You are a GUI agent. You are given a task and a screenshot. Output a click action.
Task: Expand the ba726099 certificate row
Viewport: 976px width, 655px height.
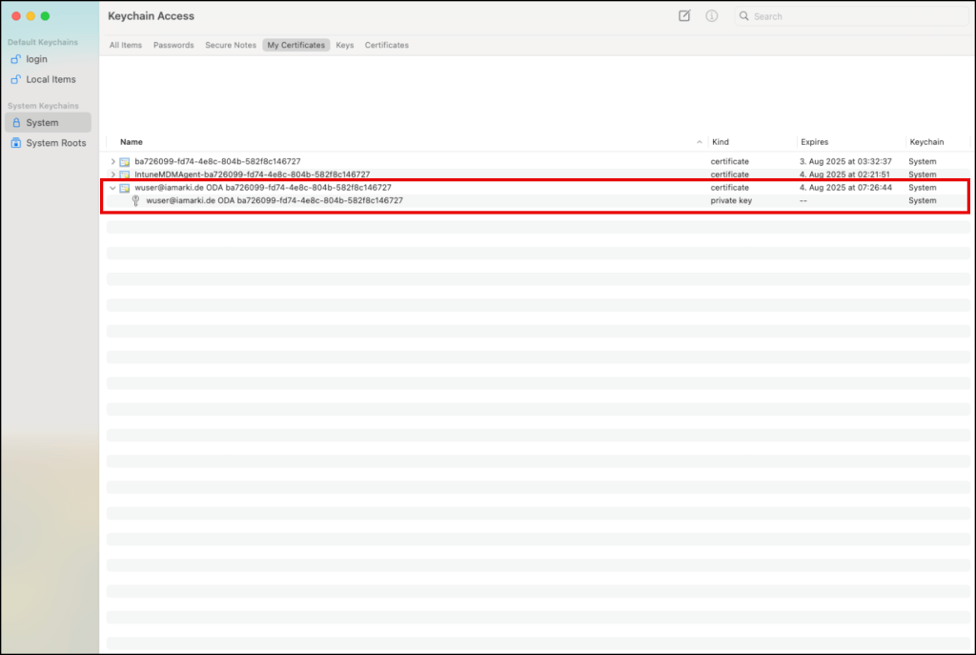[x=113, y=162]
